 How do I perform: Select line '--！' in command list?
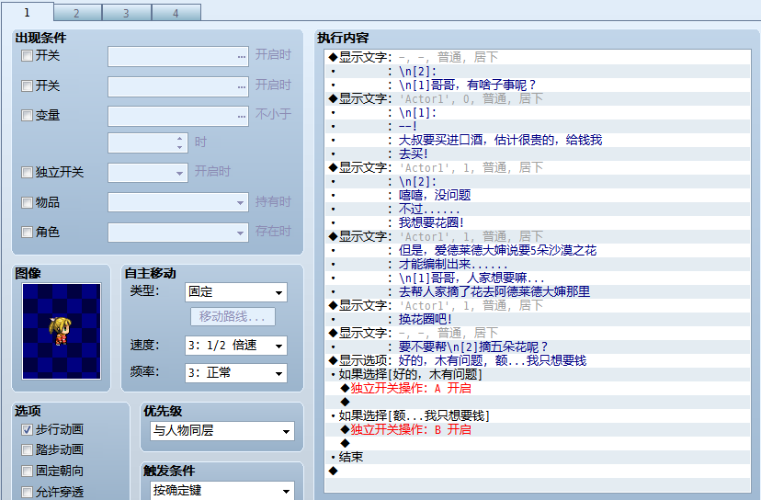point(538,126)
